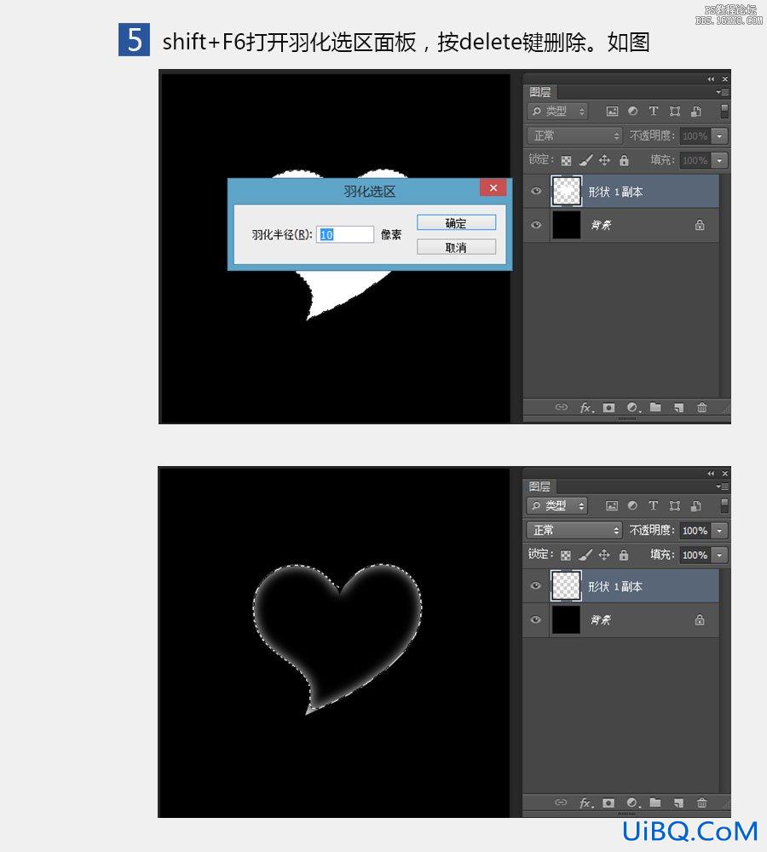Lock position icon in upper Layers panel
The width and height of the screenshot is (767, 852).
pos(604,160)
